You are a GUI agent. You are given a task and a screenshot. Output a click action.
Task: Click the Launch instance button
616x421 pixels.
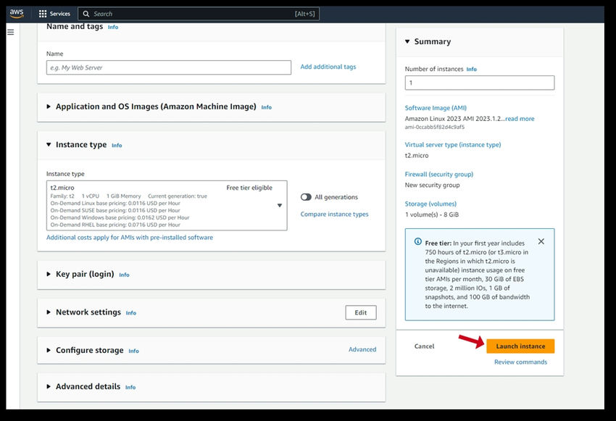[x=520, y=346]
